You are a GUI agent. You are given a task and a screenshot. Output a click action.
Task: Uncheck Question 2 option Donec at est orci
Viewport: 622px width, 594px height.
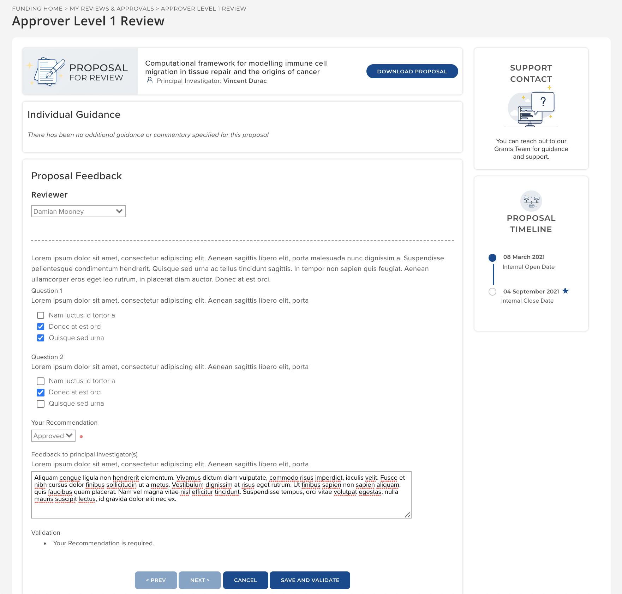[x=41, y=393]
